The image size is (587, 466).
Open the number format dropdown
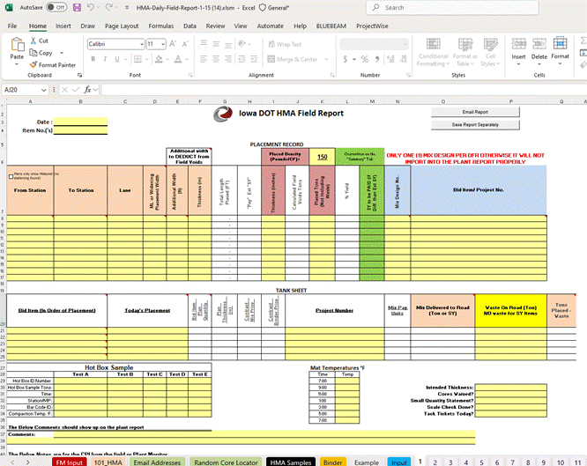(x=405, y=45)
